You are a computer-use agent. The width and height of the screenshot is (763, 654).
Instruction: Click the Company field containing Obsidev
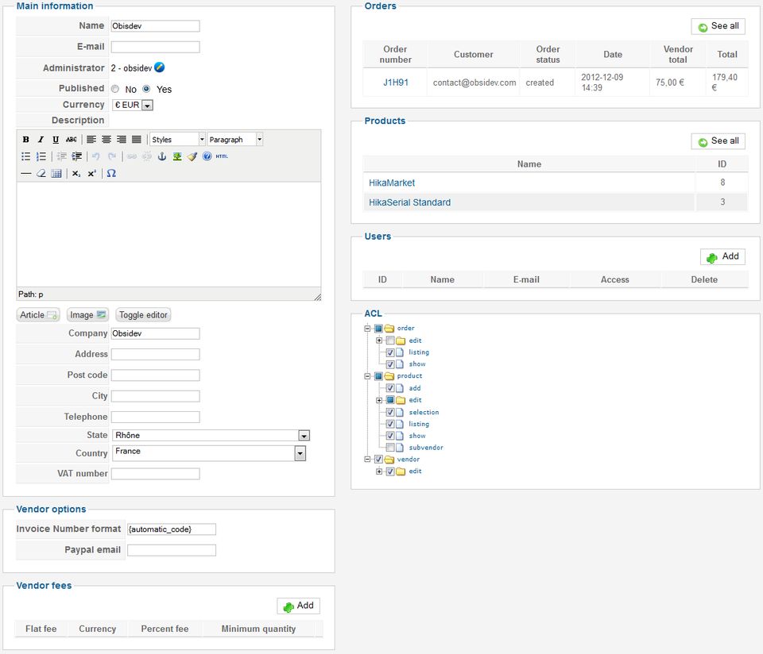[x=155, y=333]
